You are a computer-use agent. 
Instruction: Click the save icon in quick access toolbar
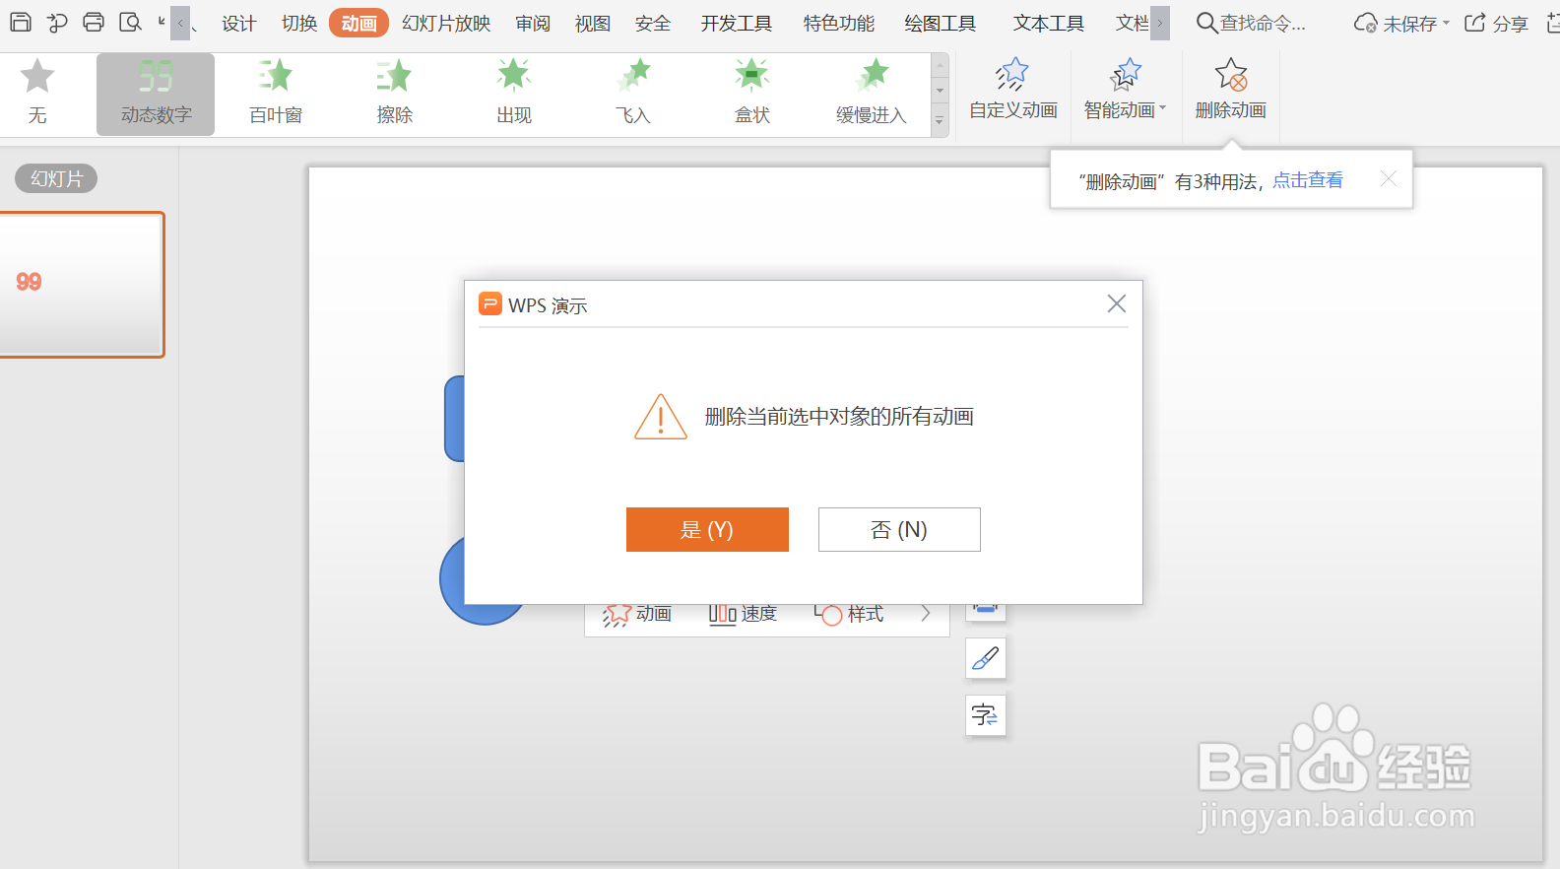[x=21, y=22]
